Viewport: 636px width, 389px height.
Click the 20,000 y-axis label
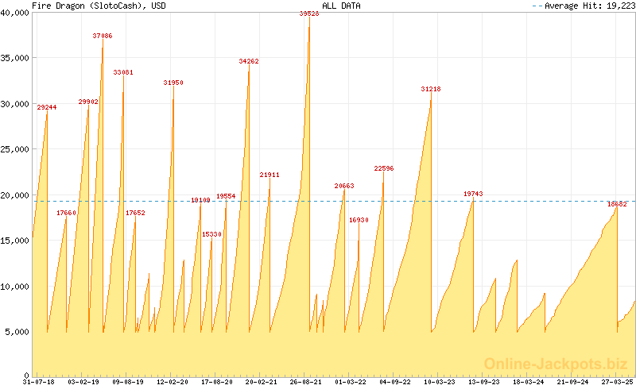click(x=15, y=194)
